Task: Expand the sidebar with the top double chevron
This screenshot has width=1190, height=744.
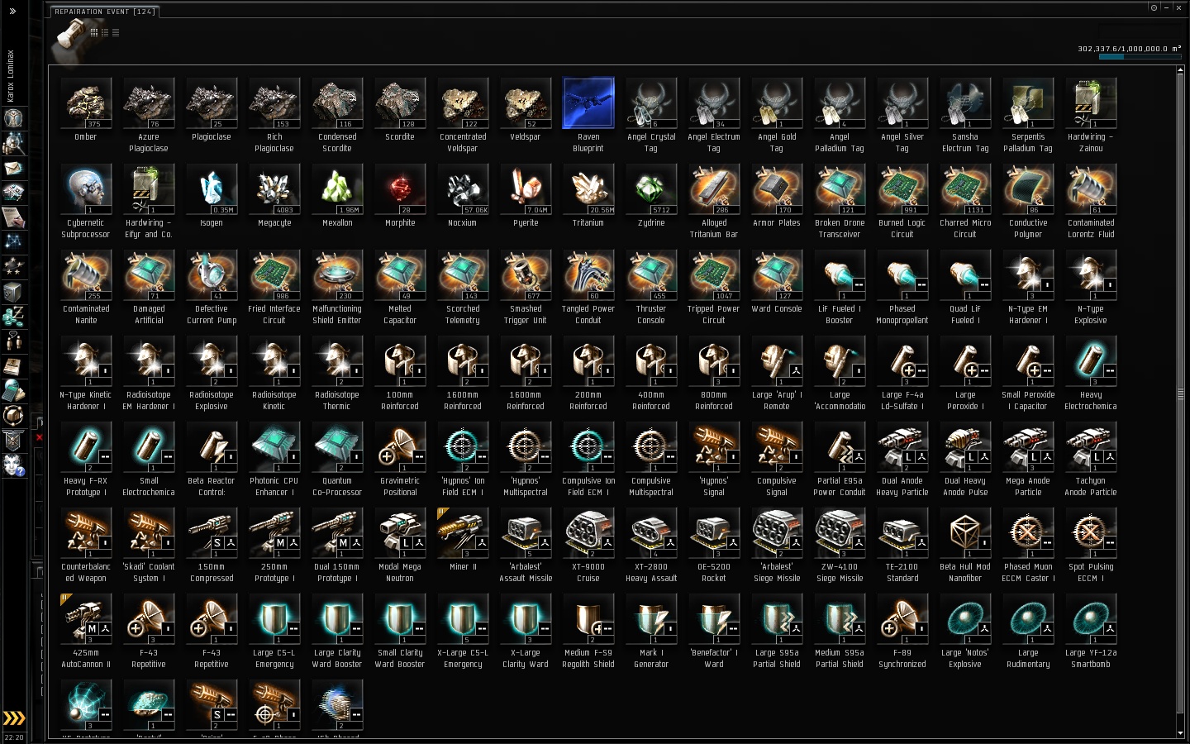Action: 12,12
